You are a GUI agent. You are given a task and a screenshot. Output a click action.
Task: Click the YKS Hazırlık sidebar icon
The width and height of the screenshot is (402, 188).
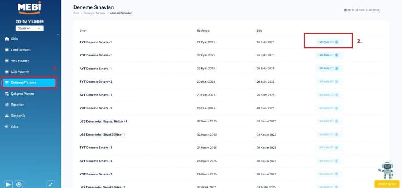pos(6,61)
